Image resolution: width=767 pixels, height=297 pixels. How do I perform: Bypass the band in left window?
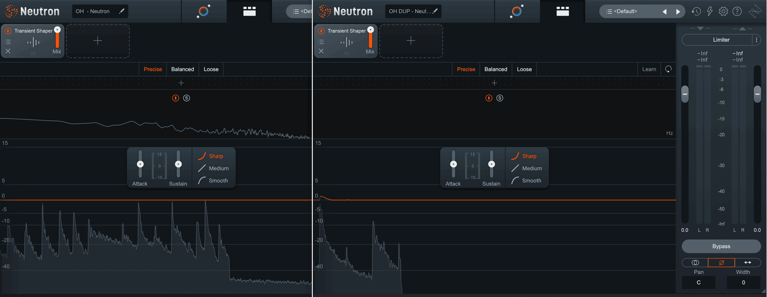[x=175, y=98]
